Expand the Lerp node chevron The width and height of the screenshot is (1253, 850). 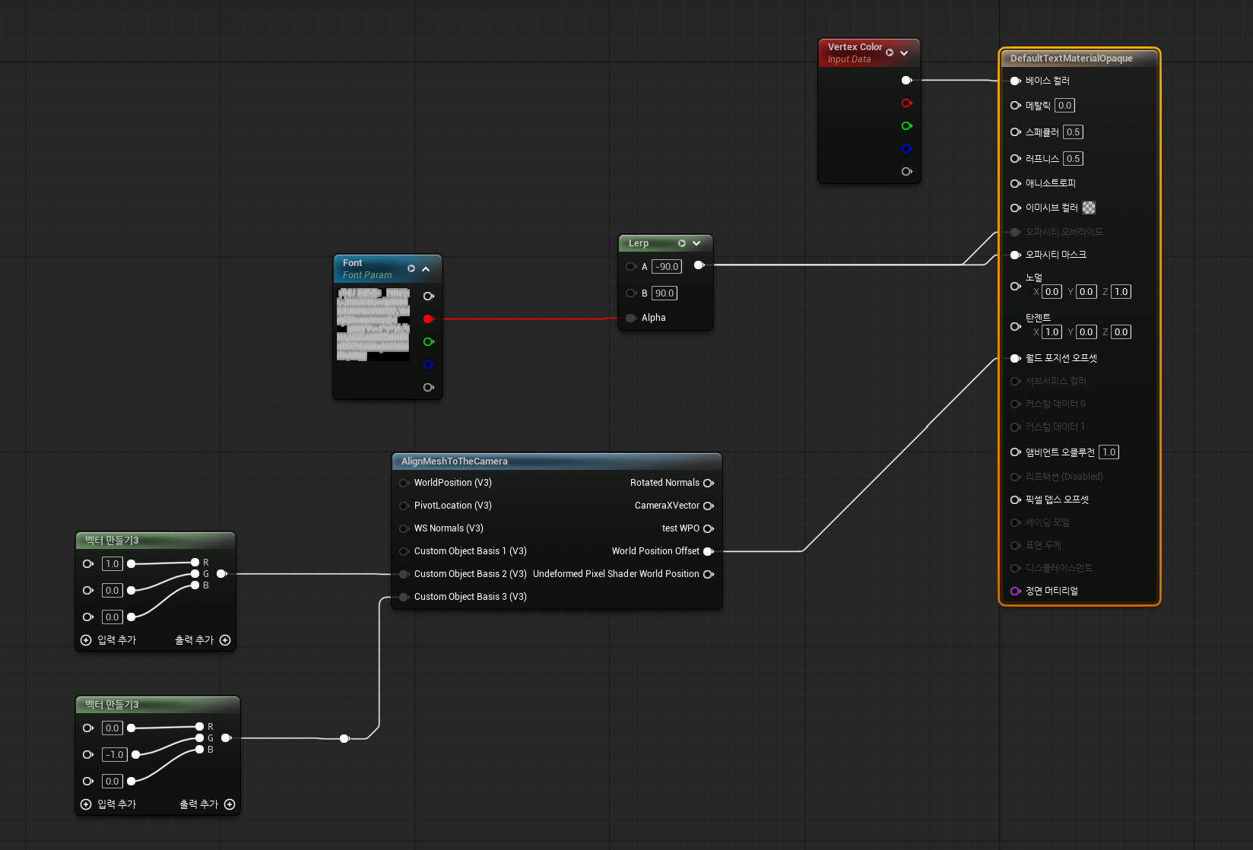pos(696,243)
